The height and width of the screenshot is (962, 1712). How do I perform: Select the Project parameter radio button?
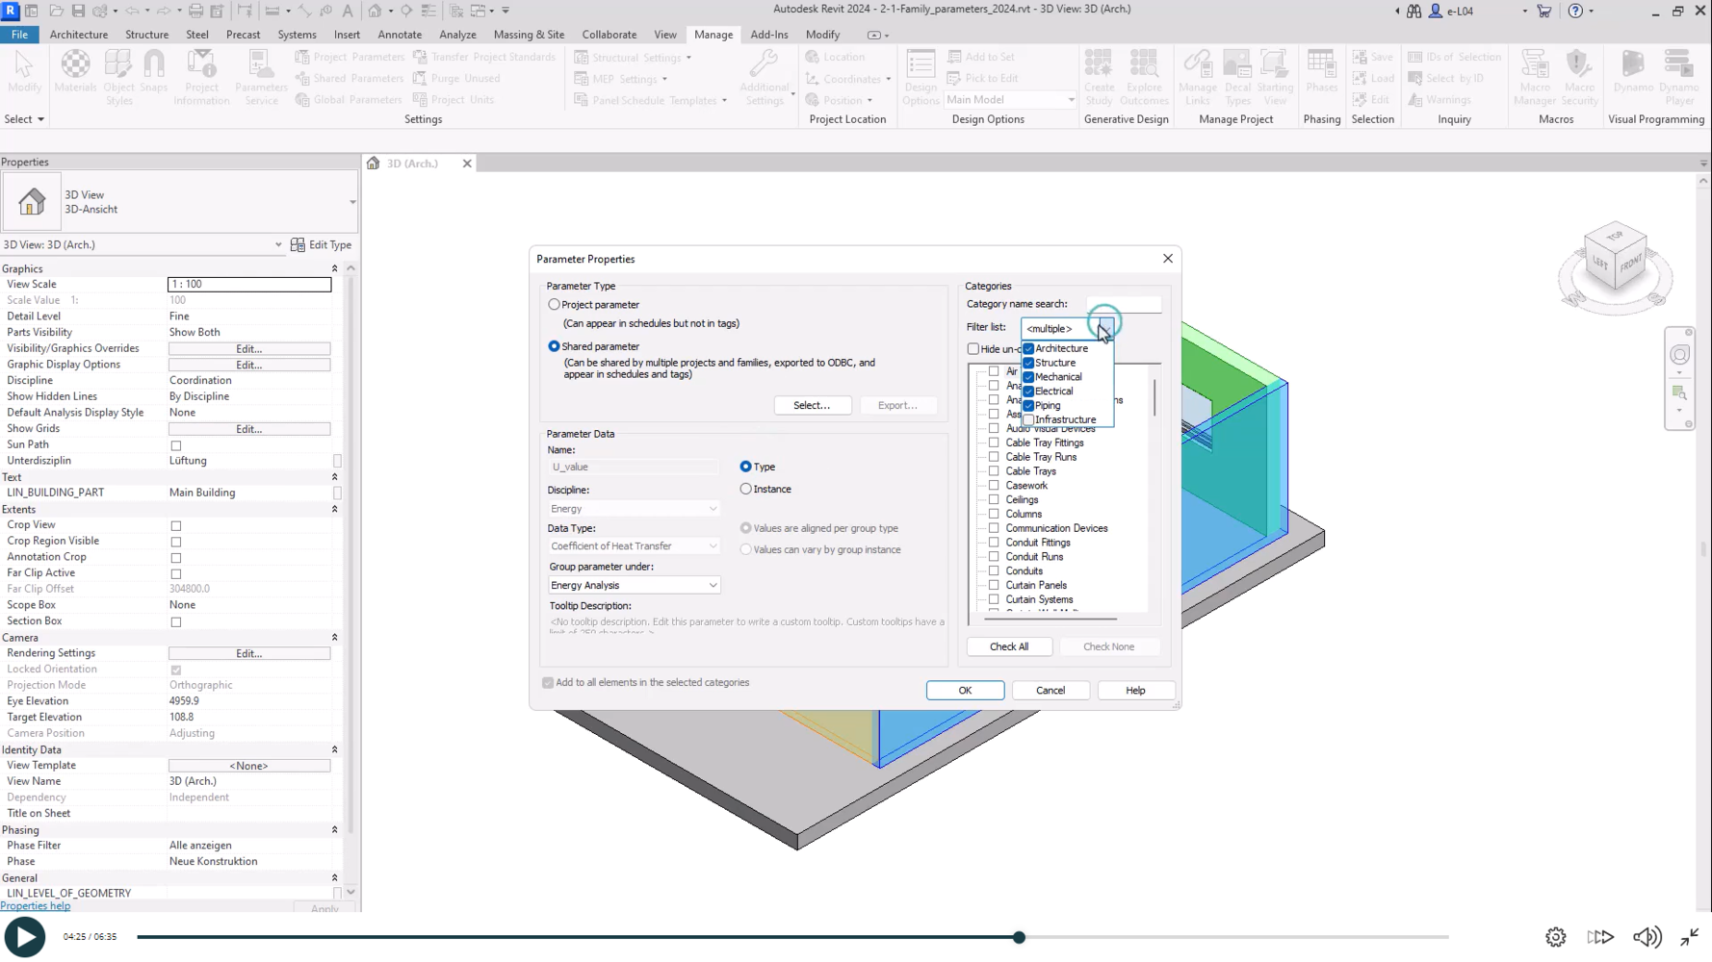555,305
